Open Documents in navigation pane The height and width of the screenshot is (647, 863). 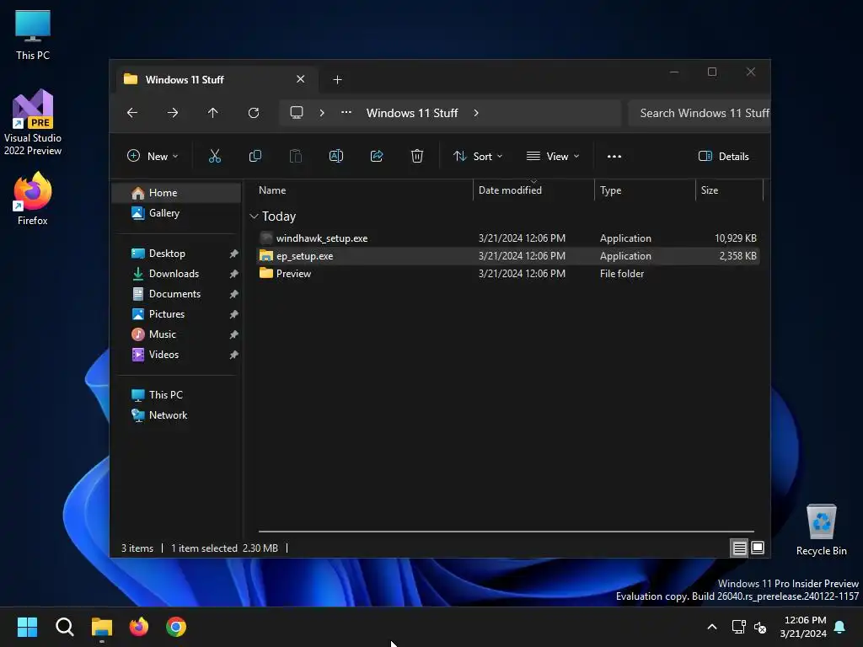176,294
